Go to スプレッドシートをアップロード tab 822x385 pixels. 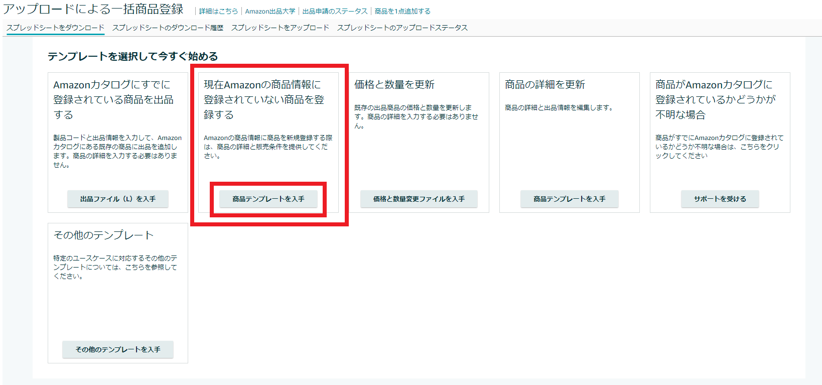pyautogui.click(x=280, y=28)
